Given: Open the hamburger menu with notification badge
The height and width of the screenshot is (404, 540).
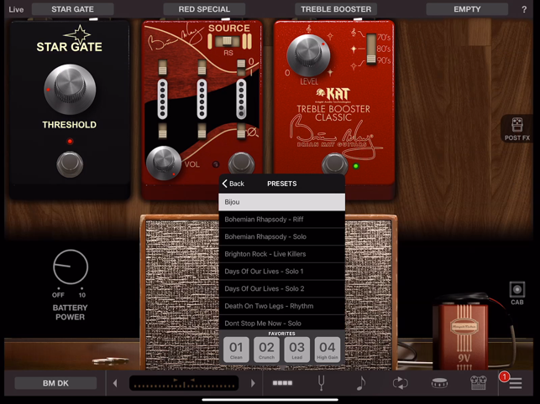Looking at the screenshot, I should click(x=515, y=383).
